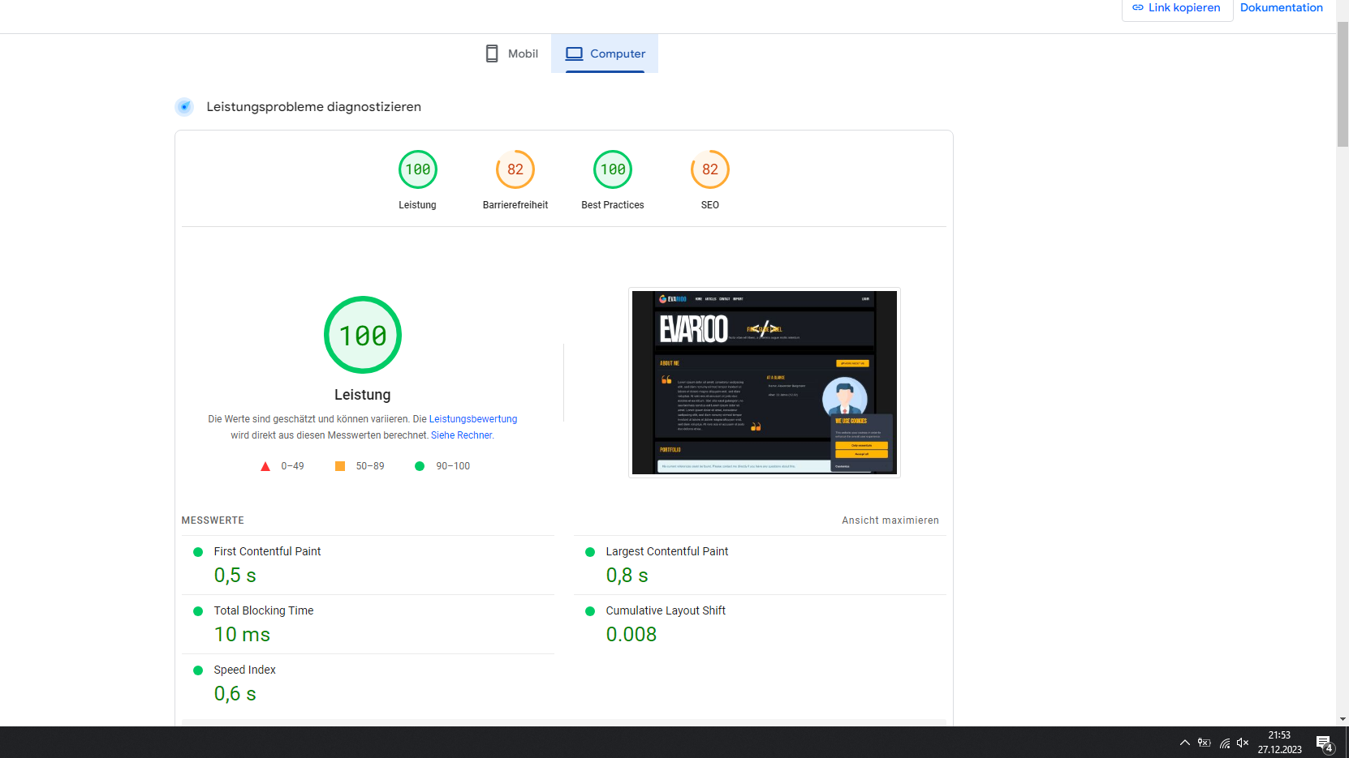This screenshot has height=758, width=1349.
Task: Switch to the Mobil tab
Action: (x=511, y=54)
